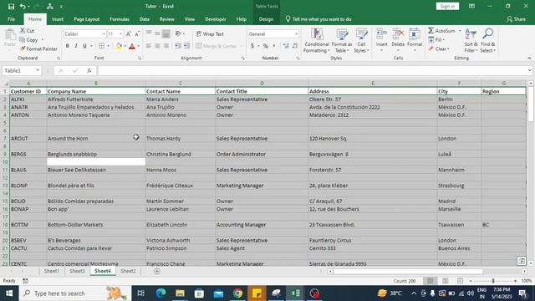Center text horizontally icon

[157, 46]
